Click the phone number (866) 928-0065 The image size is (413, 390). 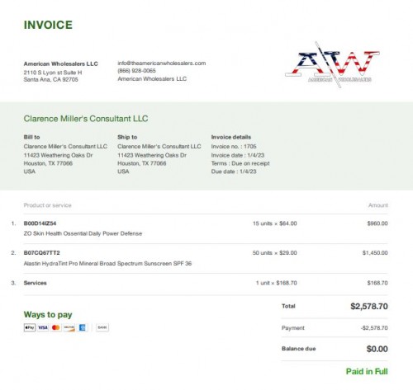coord(136,71)
